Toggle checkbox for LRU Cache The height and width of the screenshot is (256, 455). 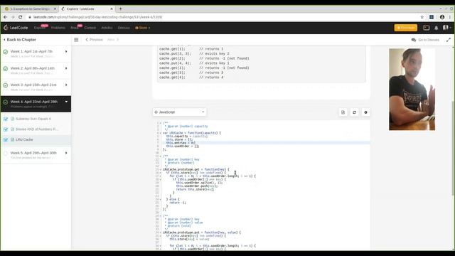point(6,139)
